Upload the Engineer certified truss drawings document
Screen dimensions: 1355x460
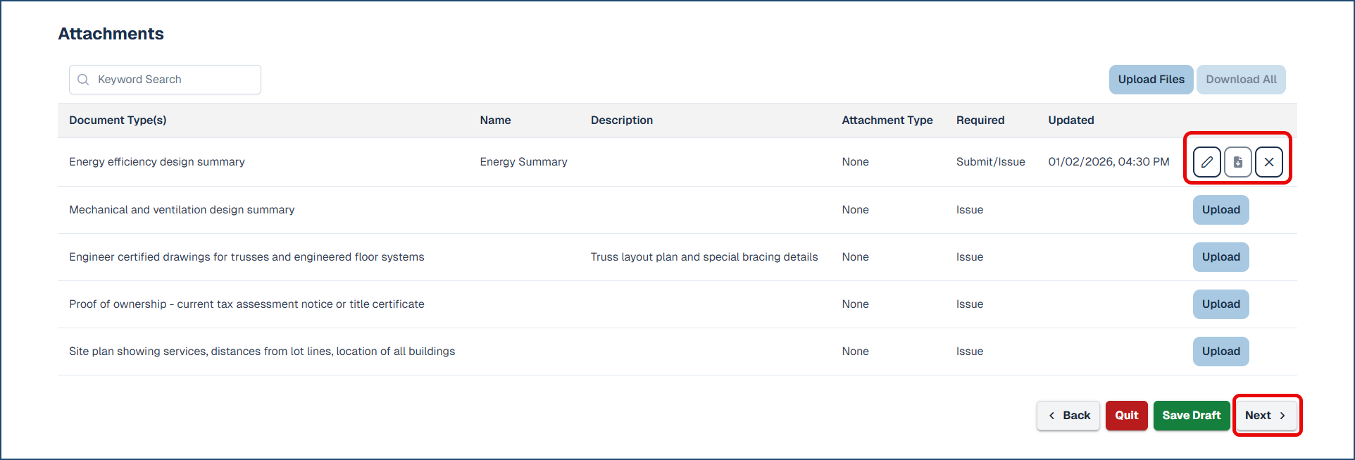tap(1220, 257)
